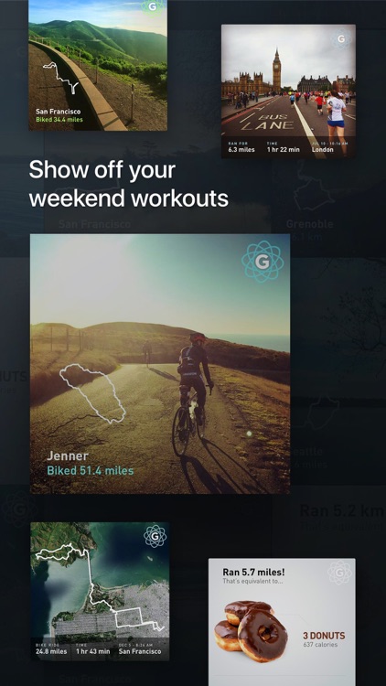
Task: Click the green G logo on the hills card
Action: coord(153,6)
